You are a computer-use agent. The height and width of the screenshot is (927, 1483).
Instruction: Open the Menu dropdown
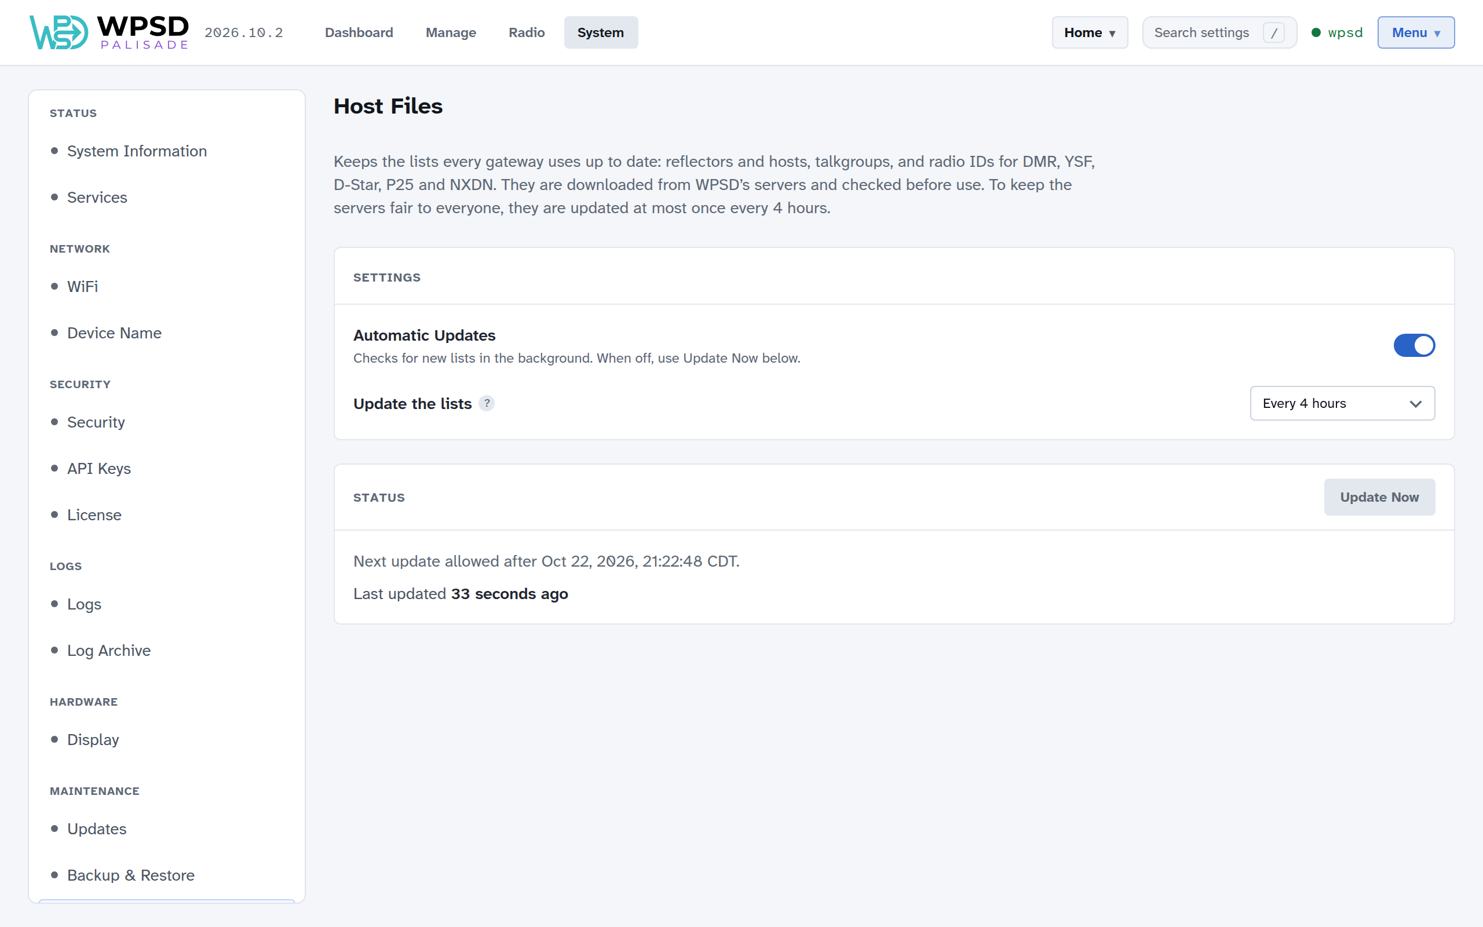tap(1416, 32)
